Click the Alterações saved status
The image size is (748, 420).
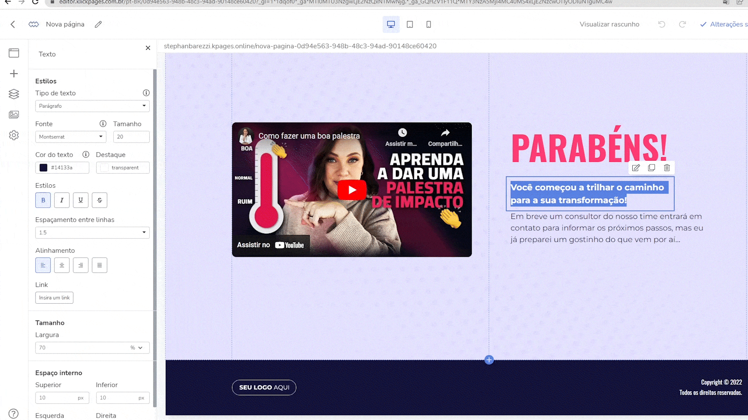(724, 24)
